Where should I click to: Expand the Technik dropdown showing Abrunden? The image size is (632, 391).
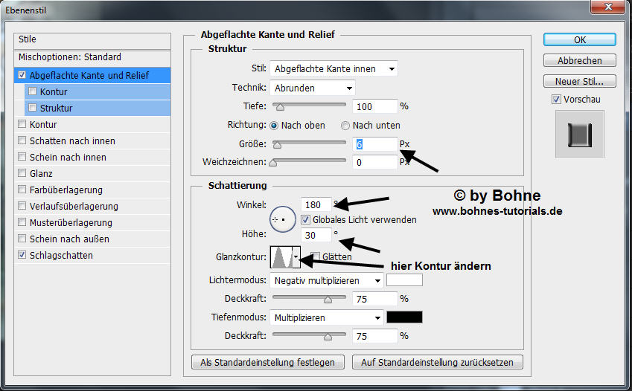312,88
